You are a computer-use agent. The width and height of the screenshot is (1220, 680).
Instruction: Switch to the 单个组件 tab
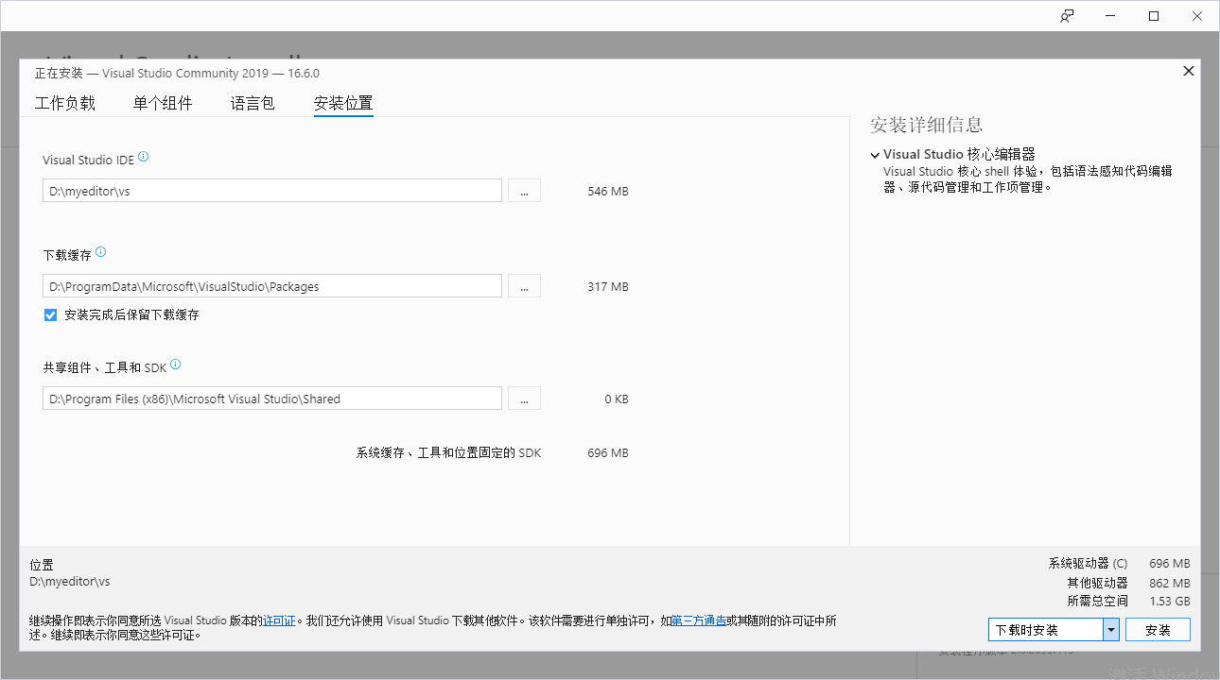pyautogui.click(x=163, y=104)
